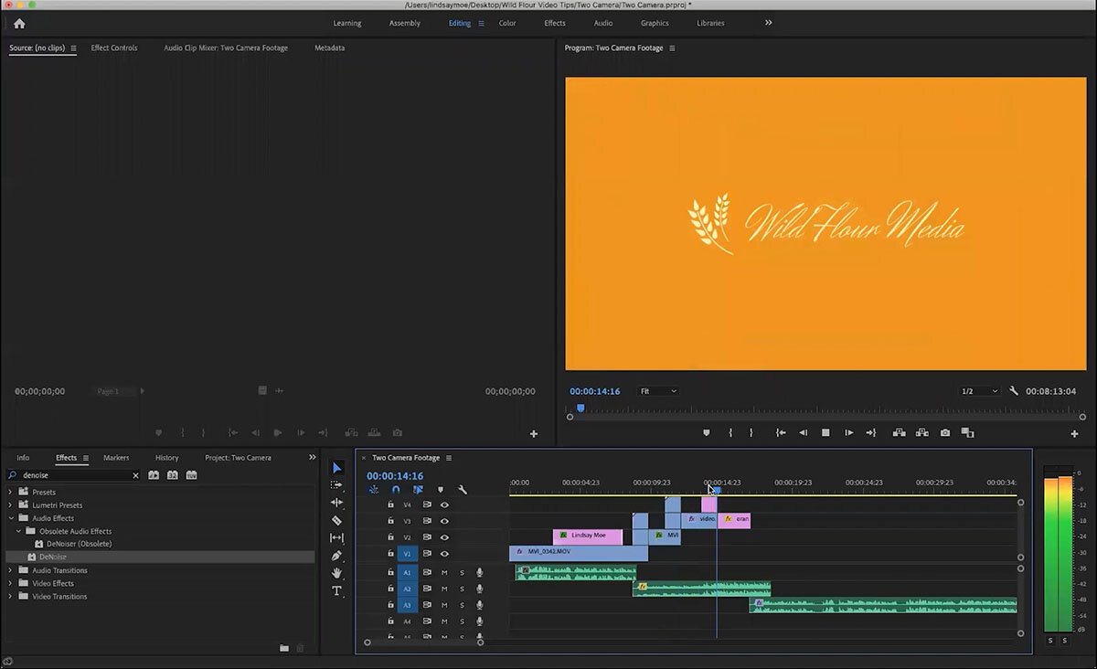The image size is (1097, 669).
Task: Toggle nest sequence insert mode in timeline
Action: (374, 490)
